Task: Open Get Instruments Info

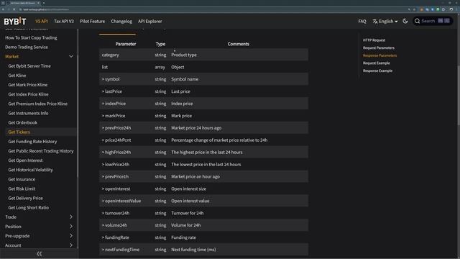Action: (28, 113)
